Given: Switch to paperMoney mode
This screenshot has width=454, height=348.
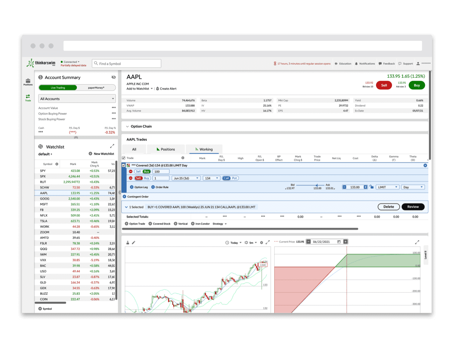Looking at the screenshot, I should click(96, 87).
